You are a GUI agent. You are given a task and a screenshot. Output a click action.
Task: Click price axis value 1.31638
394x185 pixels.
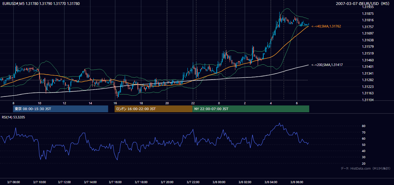[x=368, y=40]
